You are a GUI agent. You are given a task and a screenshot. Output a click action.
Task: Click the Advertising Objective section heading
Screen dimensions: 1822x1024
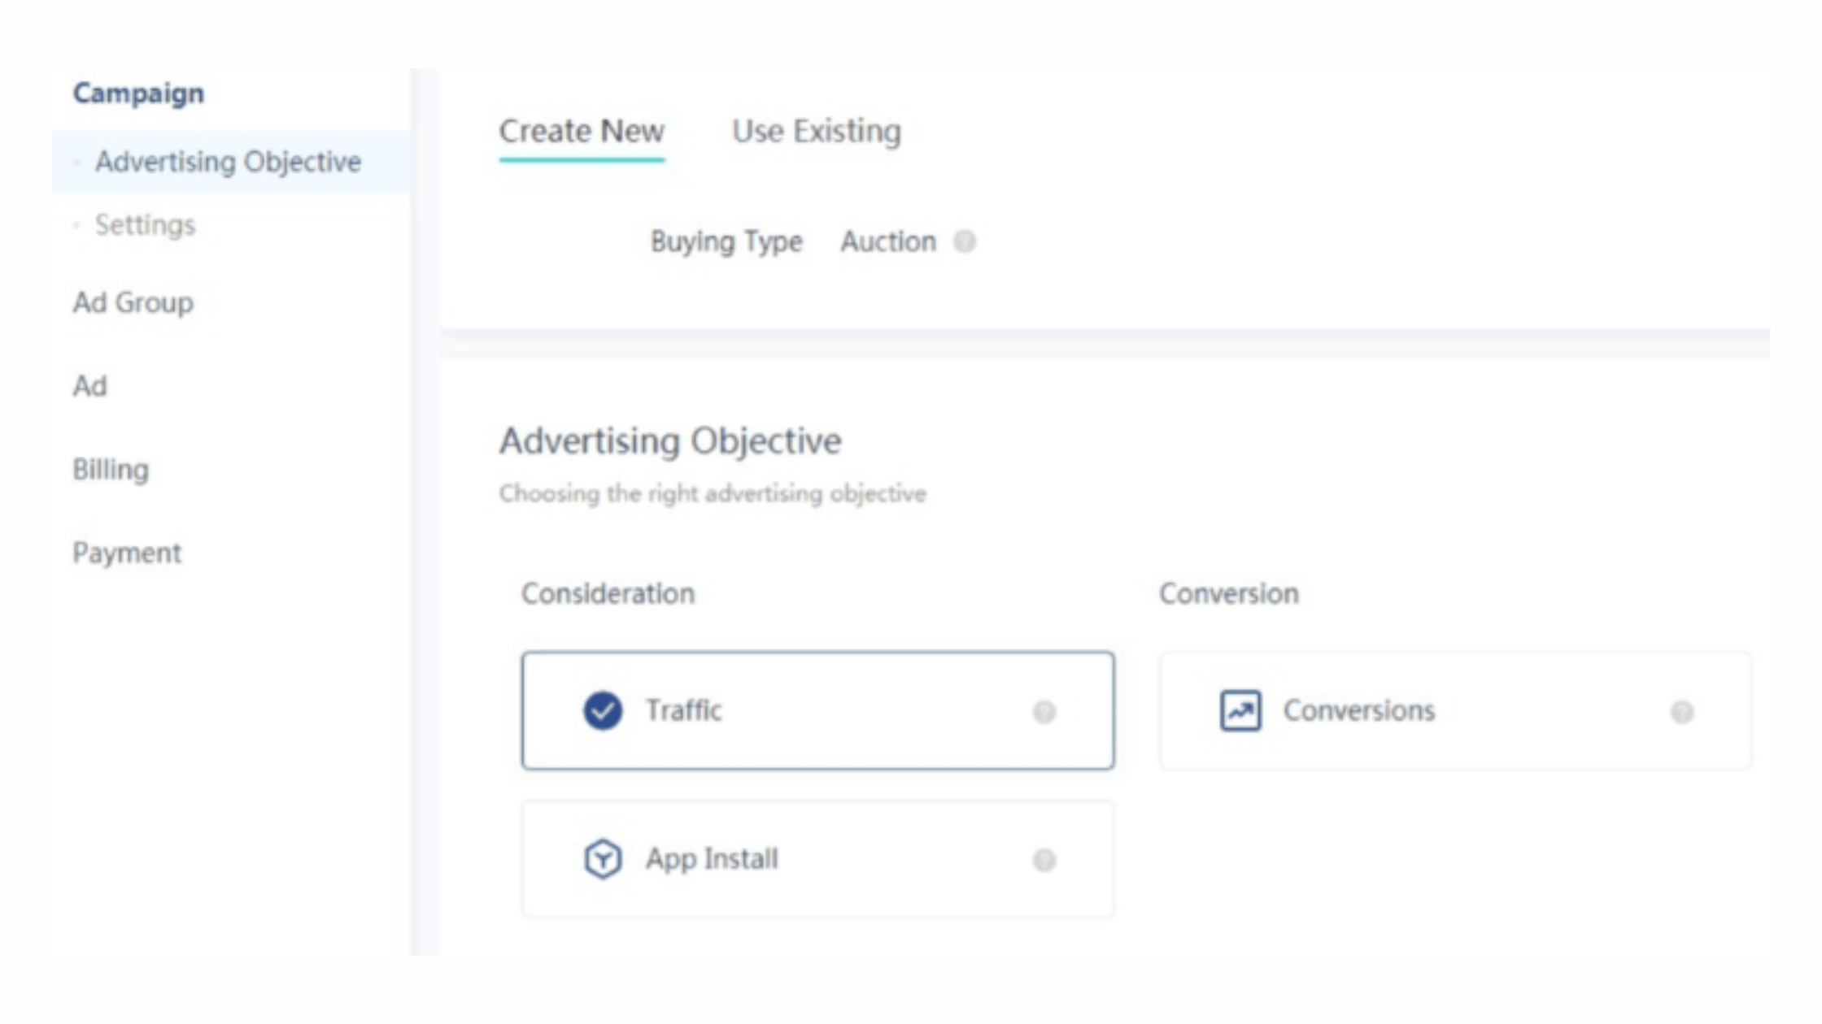click(670, 441)
